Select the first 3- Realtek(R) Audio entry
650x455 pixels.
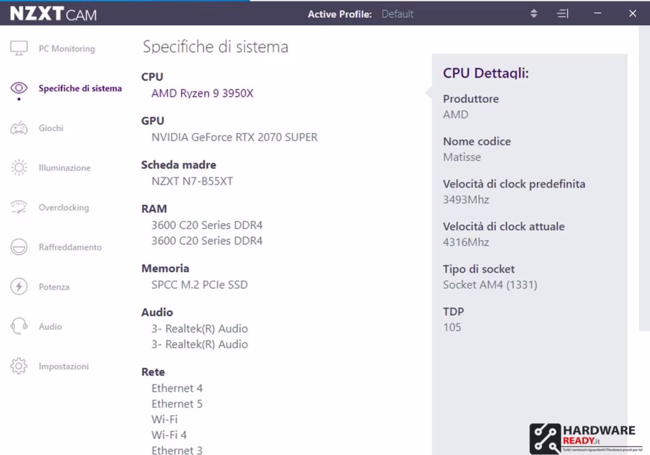(199, 329)
